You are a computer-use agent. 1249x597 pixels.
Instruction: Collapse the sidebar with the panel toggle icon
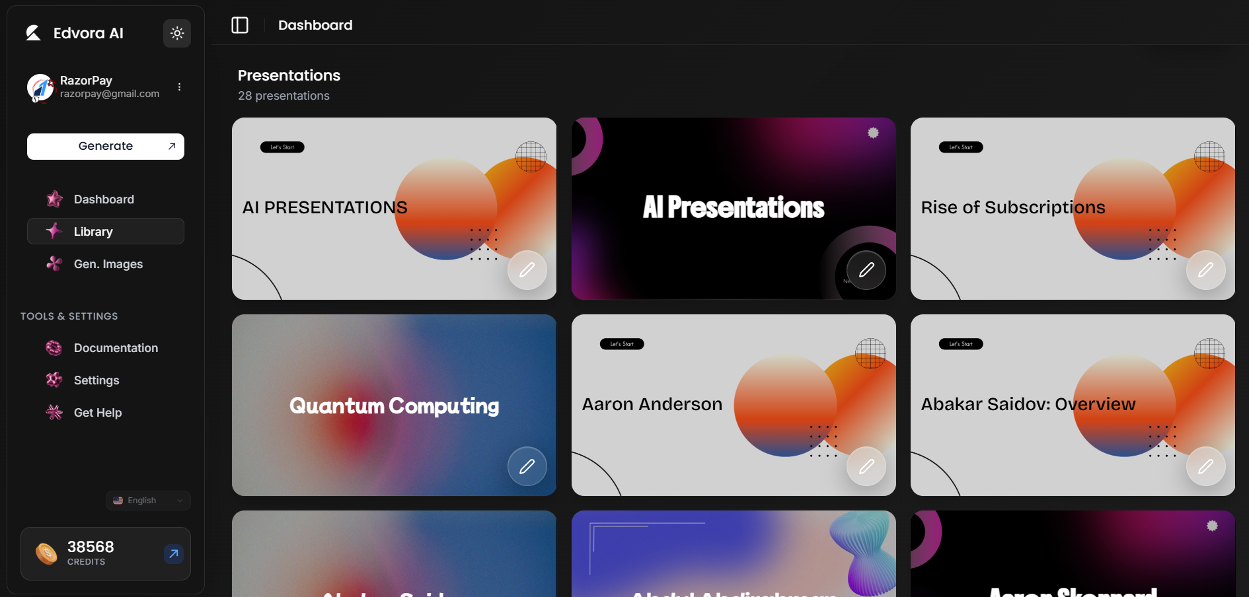click(240, 25)
